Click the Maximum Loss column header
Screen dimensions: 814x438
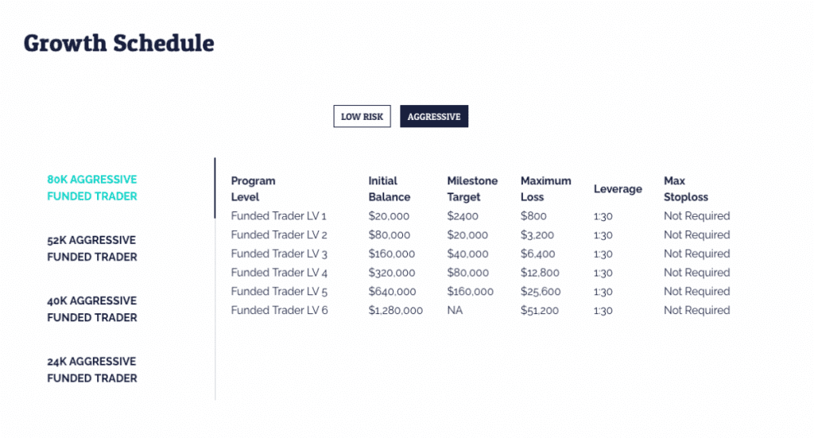(x=545, y=189)
